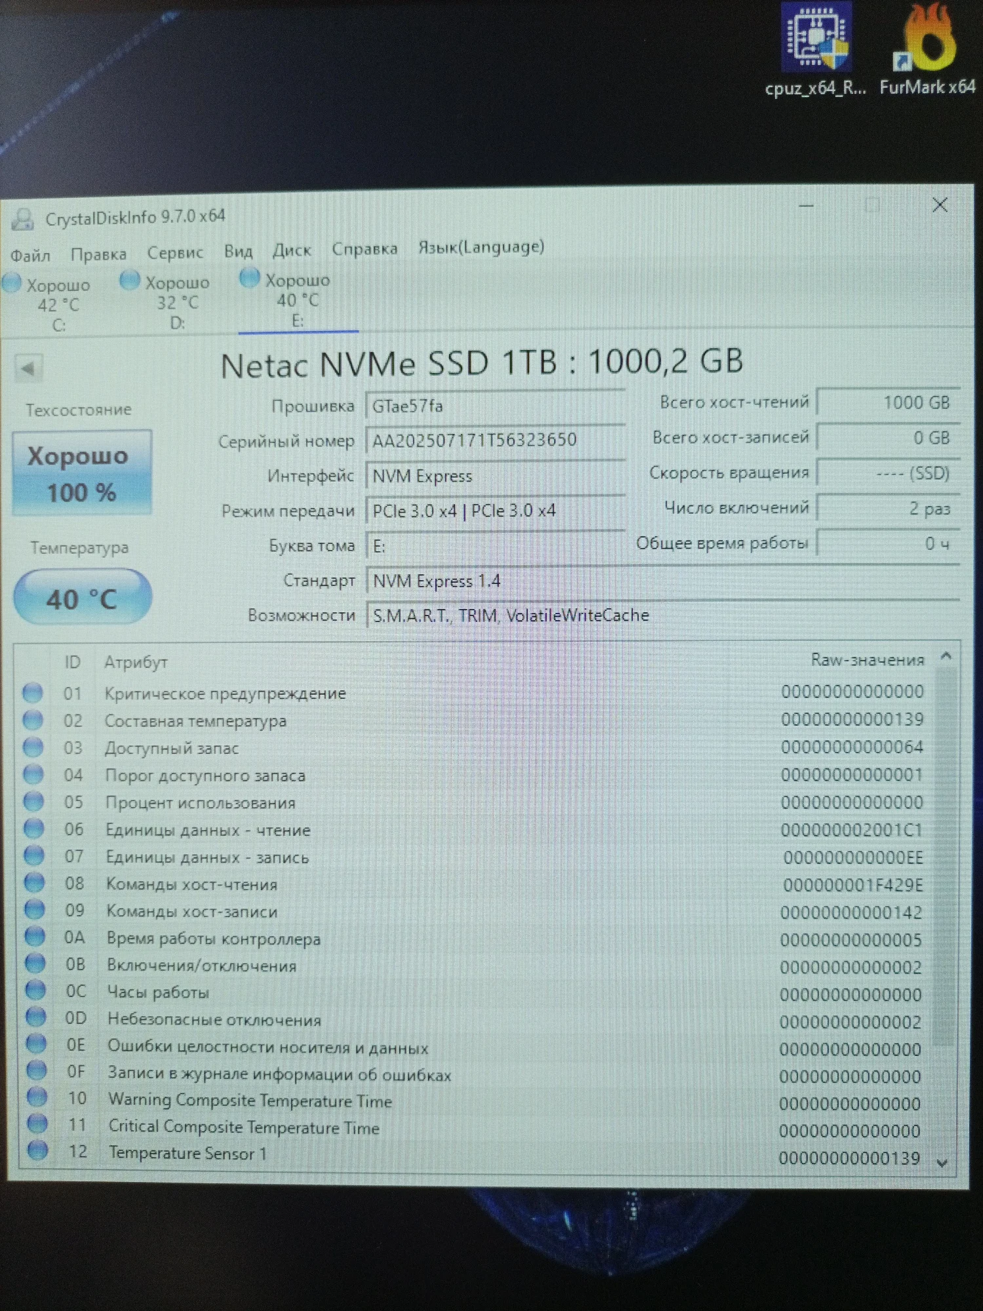Click power on hours value 0 ч
983x1311 pixels.
click(889, 543)
